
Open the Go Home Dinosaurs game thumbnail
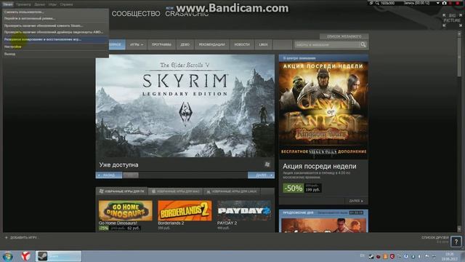point(126,210)
